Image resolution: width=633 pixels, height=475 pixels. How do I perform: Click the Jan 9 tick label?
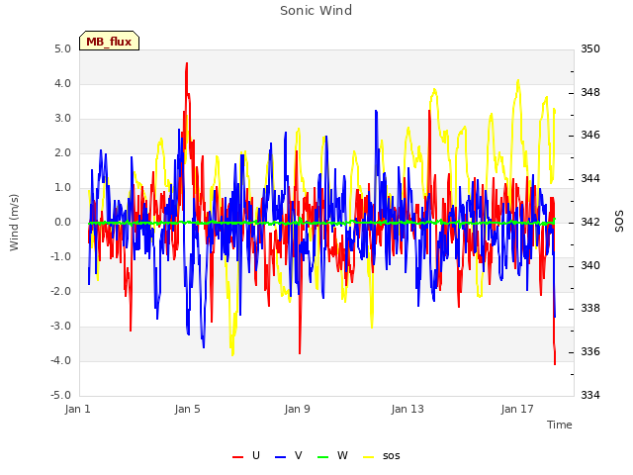297,409
